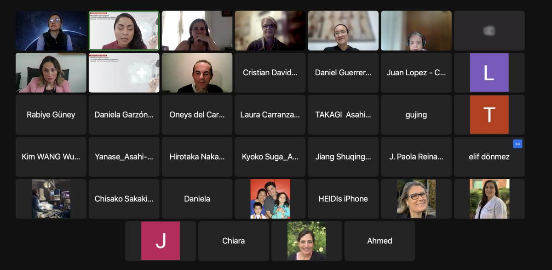Image resolution: width=552 pixels, height=270 pixels.
Task: Select the white lab coat profile photo tile
Action: tap(489, 199)
